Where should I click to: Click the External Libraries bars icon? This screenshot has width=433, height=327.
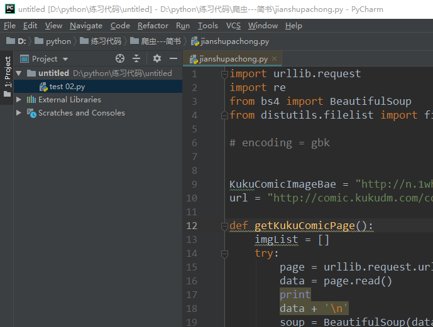coord(31,100)
